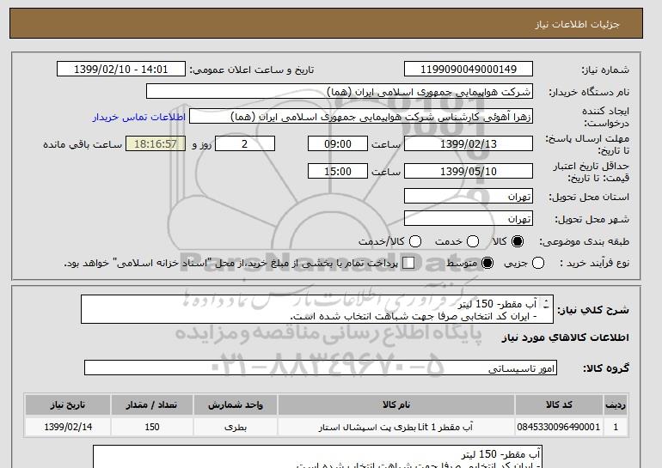Click the general description box آب مقطر- 150 لیتر

coord(317,309)
